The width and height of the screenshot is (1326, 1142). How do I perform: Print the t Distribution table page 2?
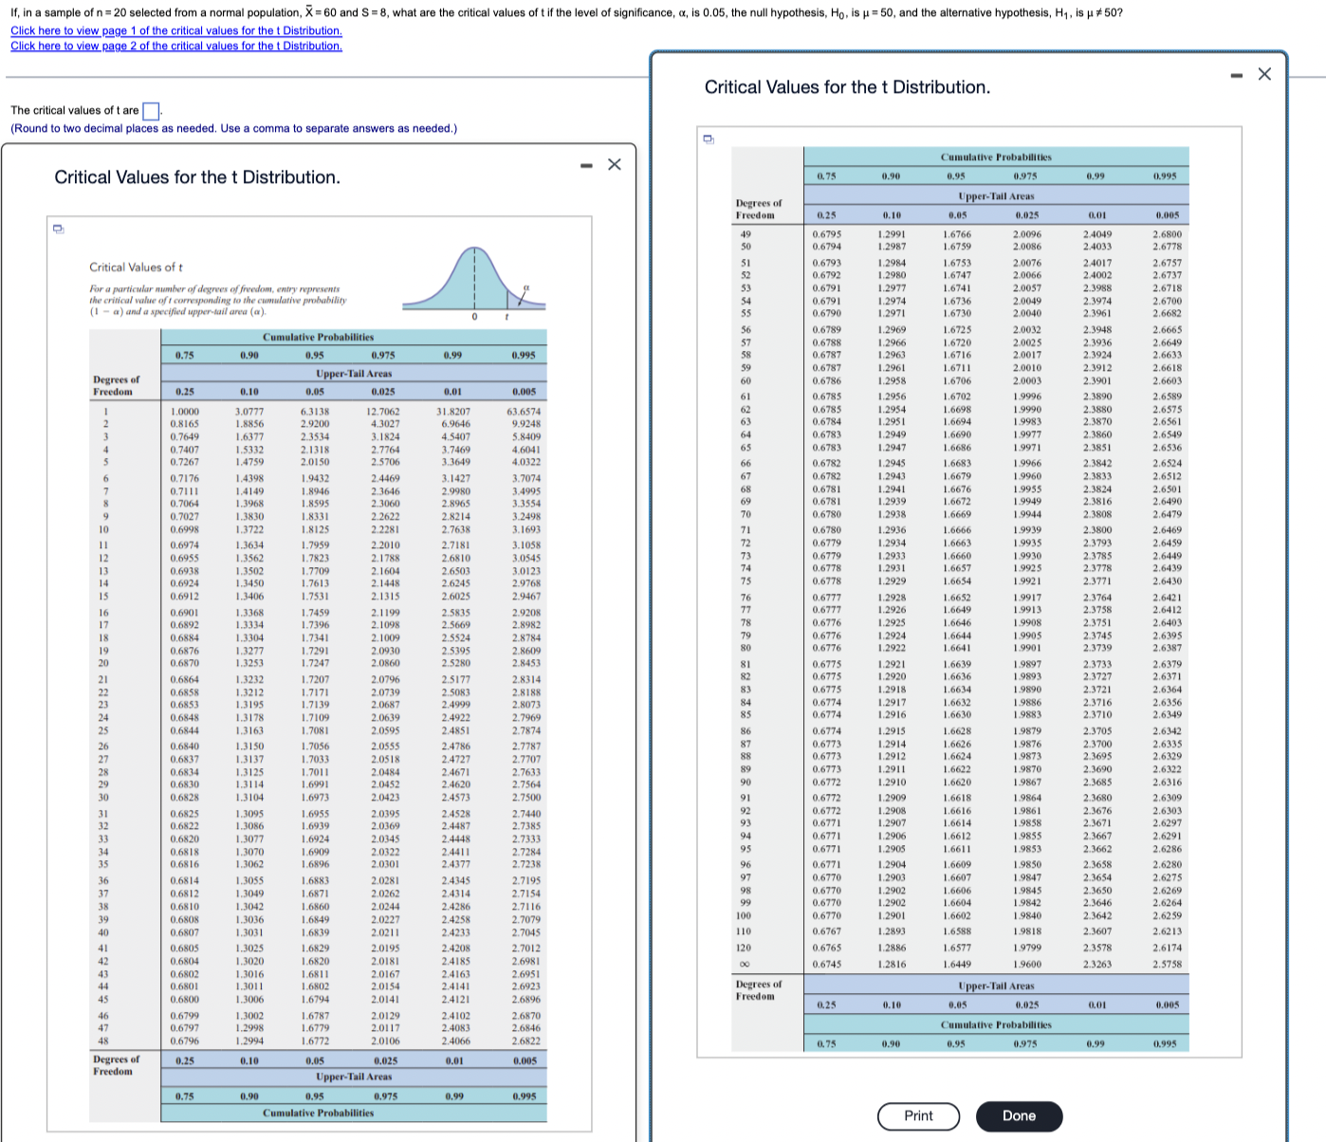coord(918,1115)
